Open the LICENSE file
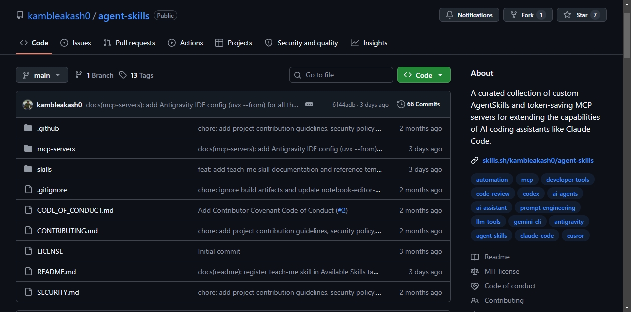The height and width of the screenshot is (312, 631). [50, 251]
